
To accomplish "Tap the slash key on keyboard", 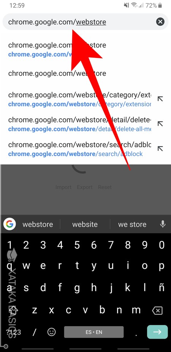I will point(34,332).
